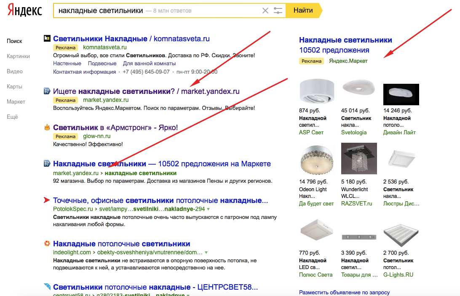This screenshot has width=460, height=296.
Task: Switch to Маркет search
Action: pyautogui.click(x=16, y=102)
